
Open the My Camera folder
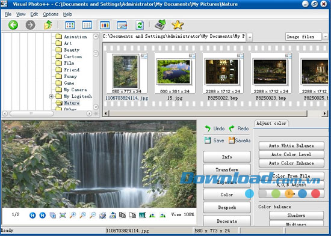71,89
